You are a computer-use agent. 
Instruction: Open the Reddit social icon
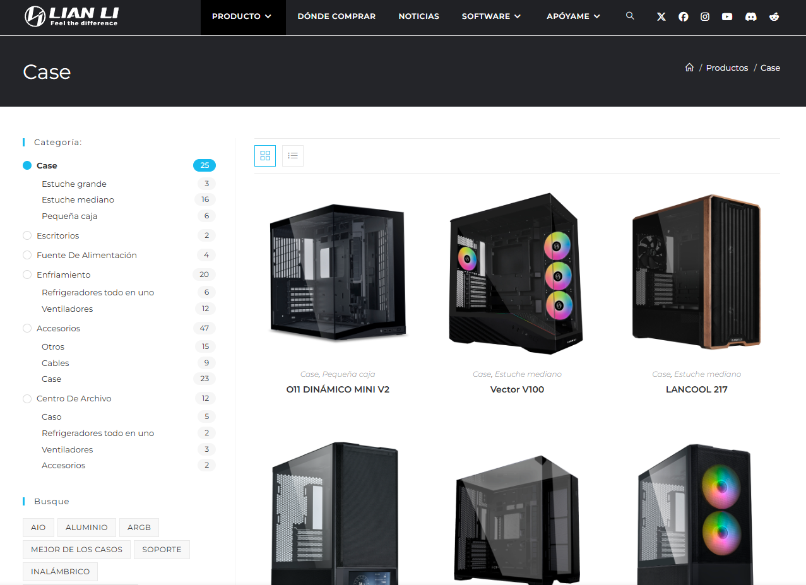(774, 17)
